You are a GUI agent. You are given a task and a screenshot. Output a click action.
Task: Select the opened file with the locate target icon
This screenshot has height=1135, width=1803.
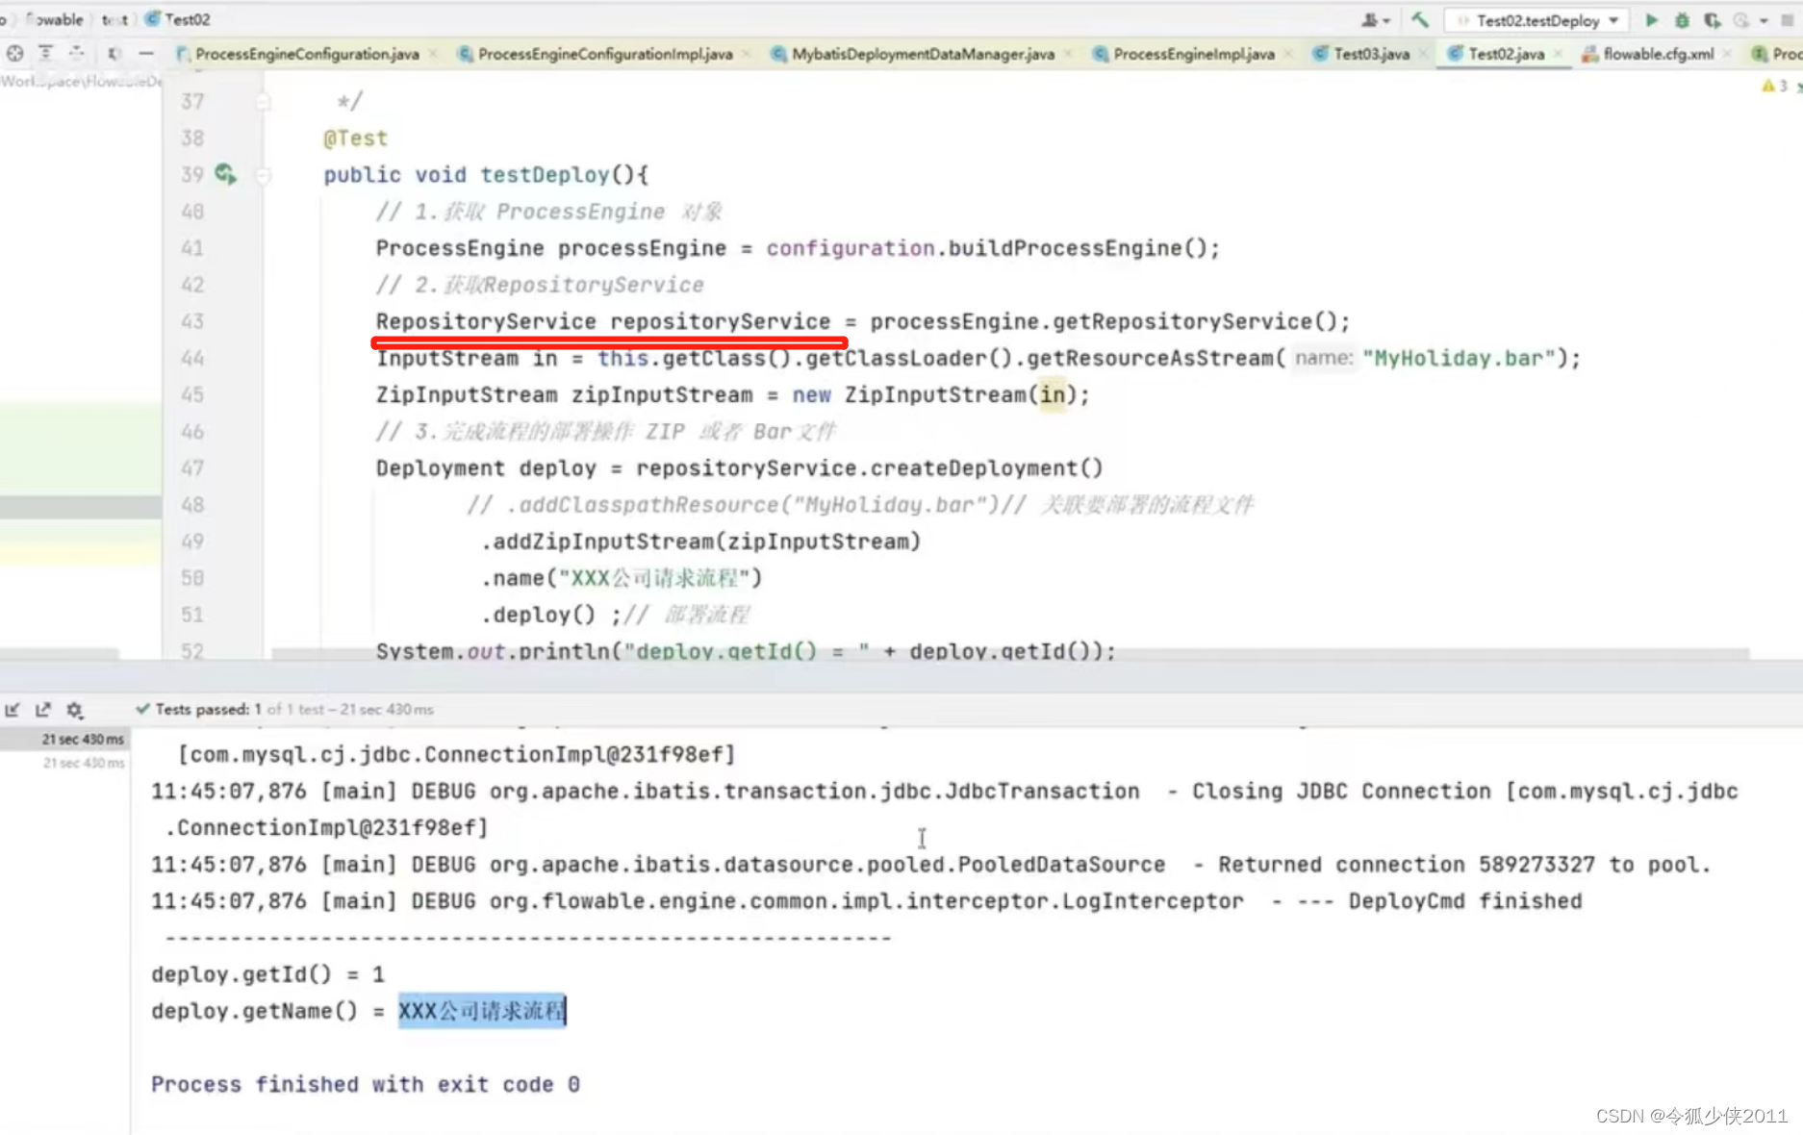(14, 54)
